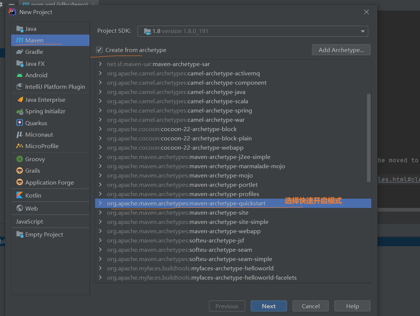Pick Java Enterprise label in list
Screen dimensions: 420x316
point(45,100)
